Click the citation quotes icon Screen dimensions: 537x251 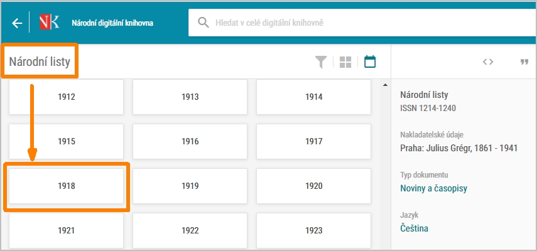point(524,62)
